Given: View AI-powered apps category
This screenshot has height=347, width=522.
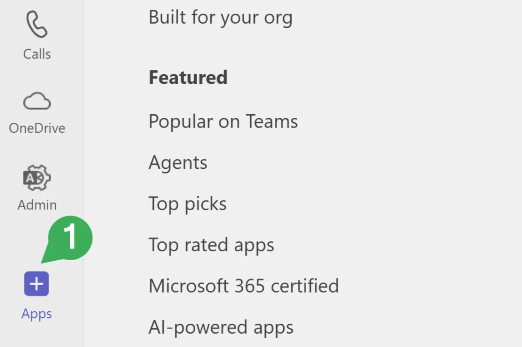Looking at the screenshot, I should coord(221,327).
